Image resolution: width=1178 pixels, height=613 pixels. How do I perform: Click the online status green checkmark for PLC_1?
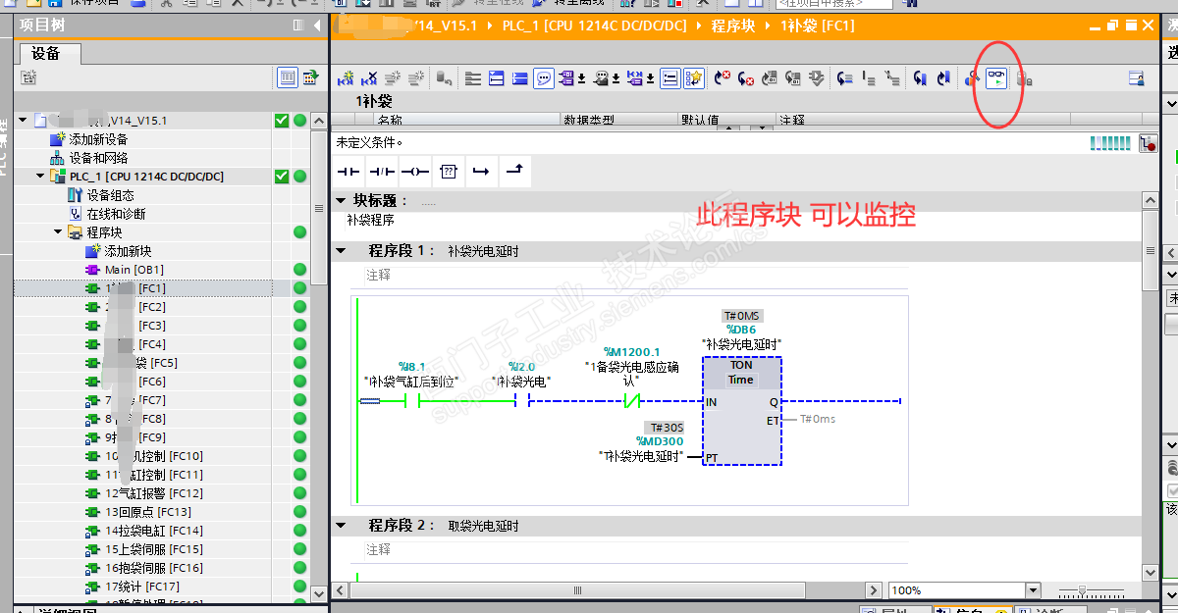282,177
